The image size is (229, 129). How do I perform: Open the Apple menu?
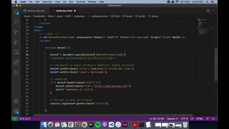tap(16, 2)
